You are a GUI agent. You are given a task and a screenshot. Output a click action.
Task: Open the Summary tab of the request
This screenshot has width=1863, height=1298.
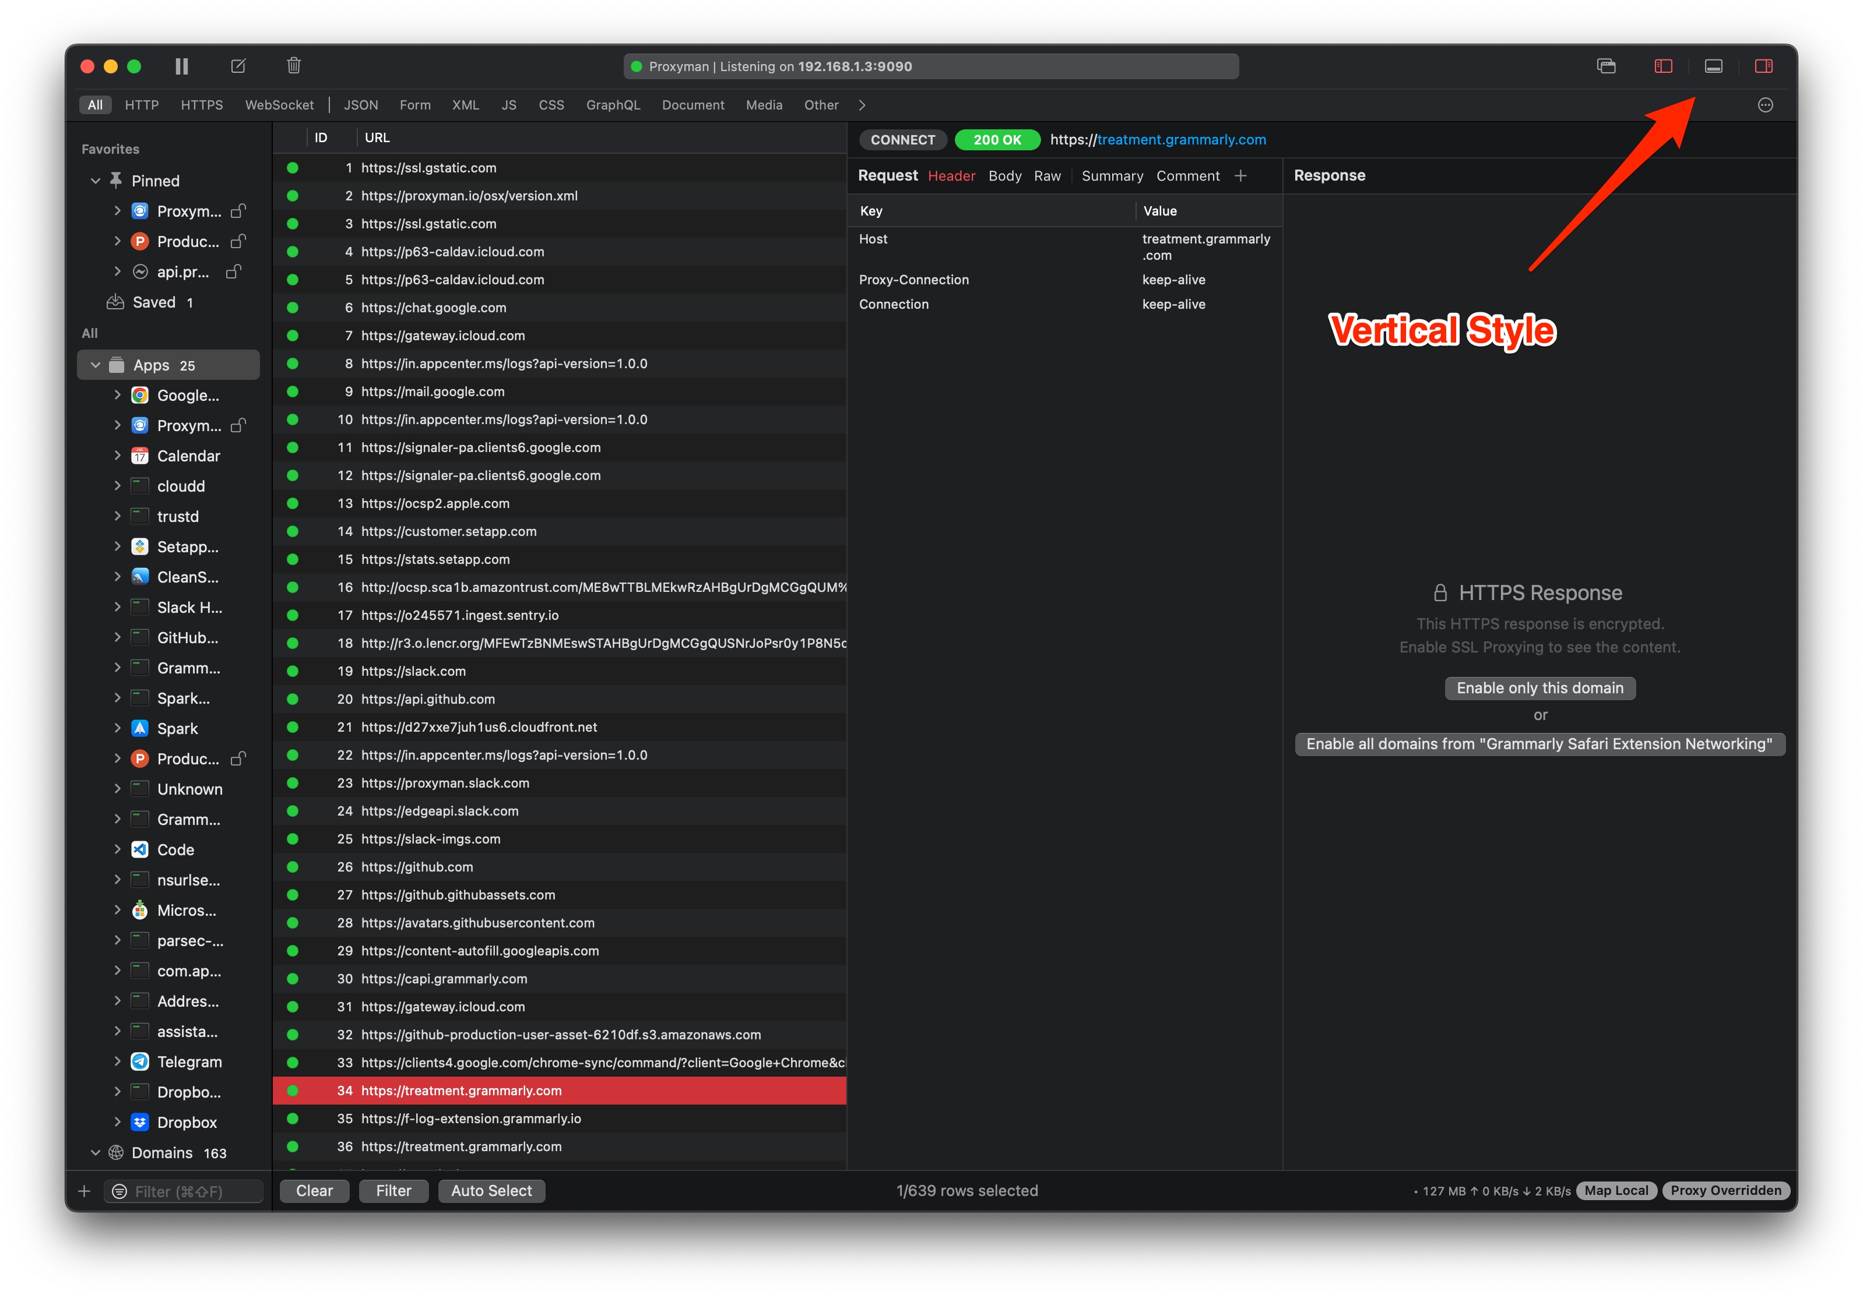(1112, 175)
